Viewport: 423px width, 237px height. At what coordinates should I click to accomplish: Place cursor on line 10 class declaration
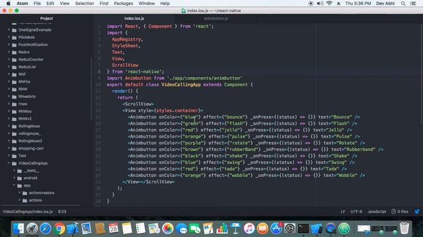[x=180, y=85]
